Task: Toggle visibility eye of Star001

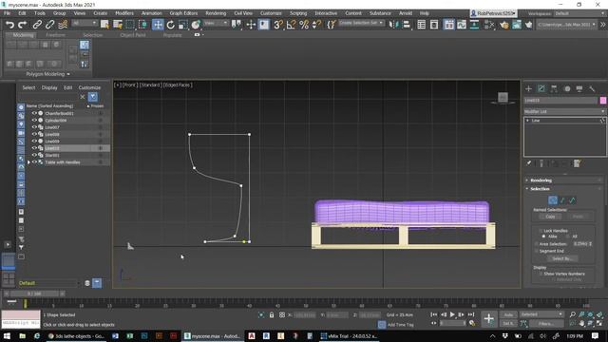Action: click(x=34, y=155)
